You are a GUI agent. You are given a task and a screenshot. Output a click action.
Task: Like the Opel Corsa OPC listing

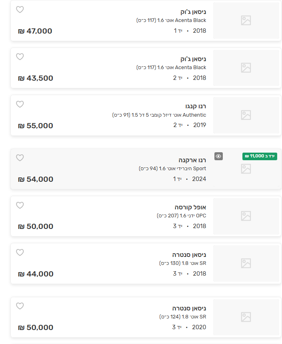(20, 205)
